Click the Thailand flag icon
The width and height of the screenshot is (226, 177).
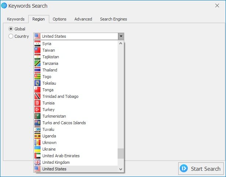37,70
